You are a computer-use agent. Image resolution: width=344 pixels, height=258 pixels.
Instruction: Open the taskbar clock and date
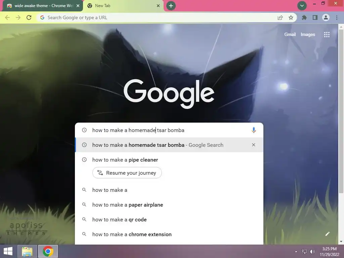point(329,252)
